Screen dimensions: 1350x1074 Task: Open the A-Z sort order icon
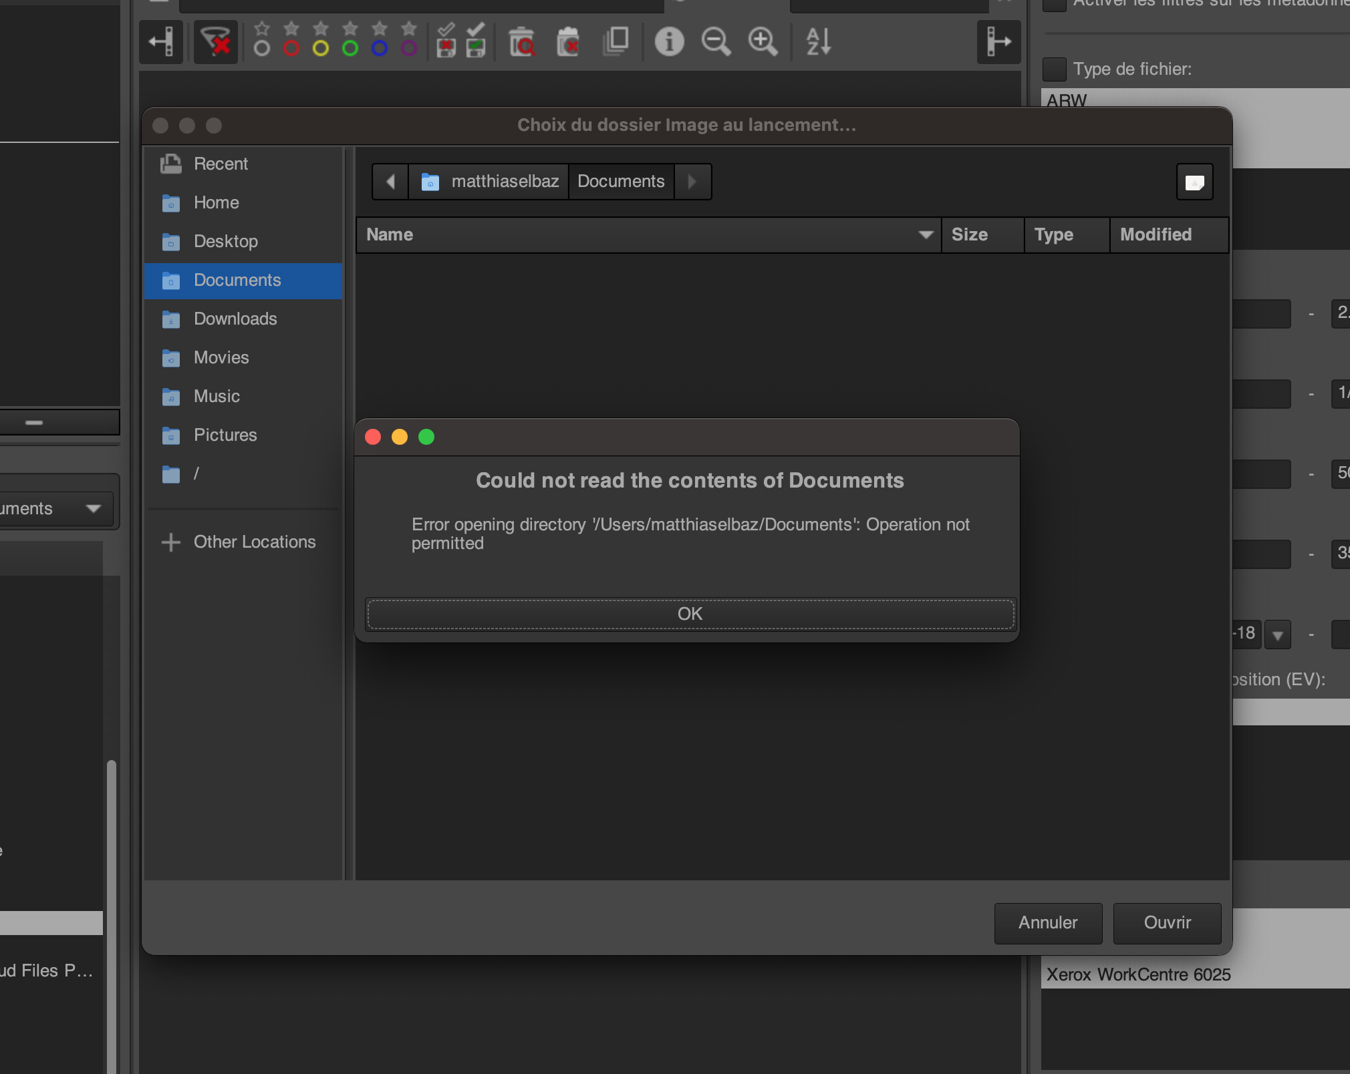[x=819, y=41]
